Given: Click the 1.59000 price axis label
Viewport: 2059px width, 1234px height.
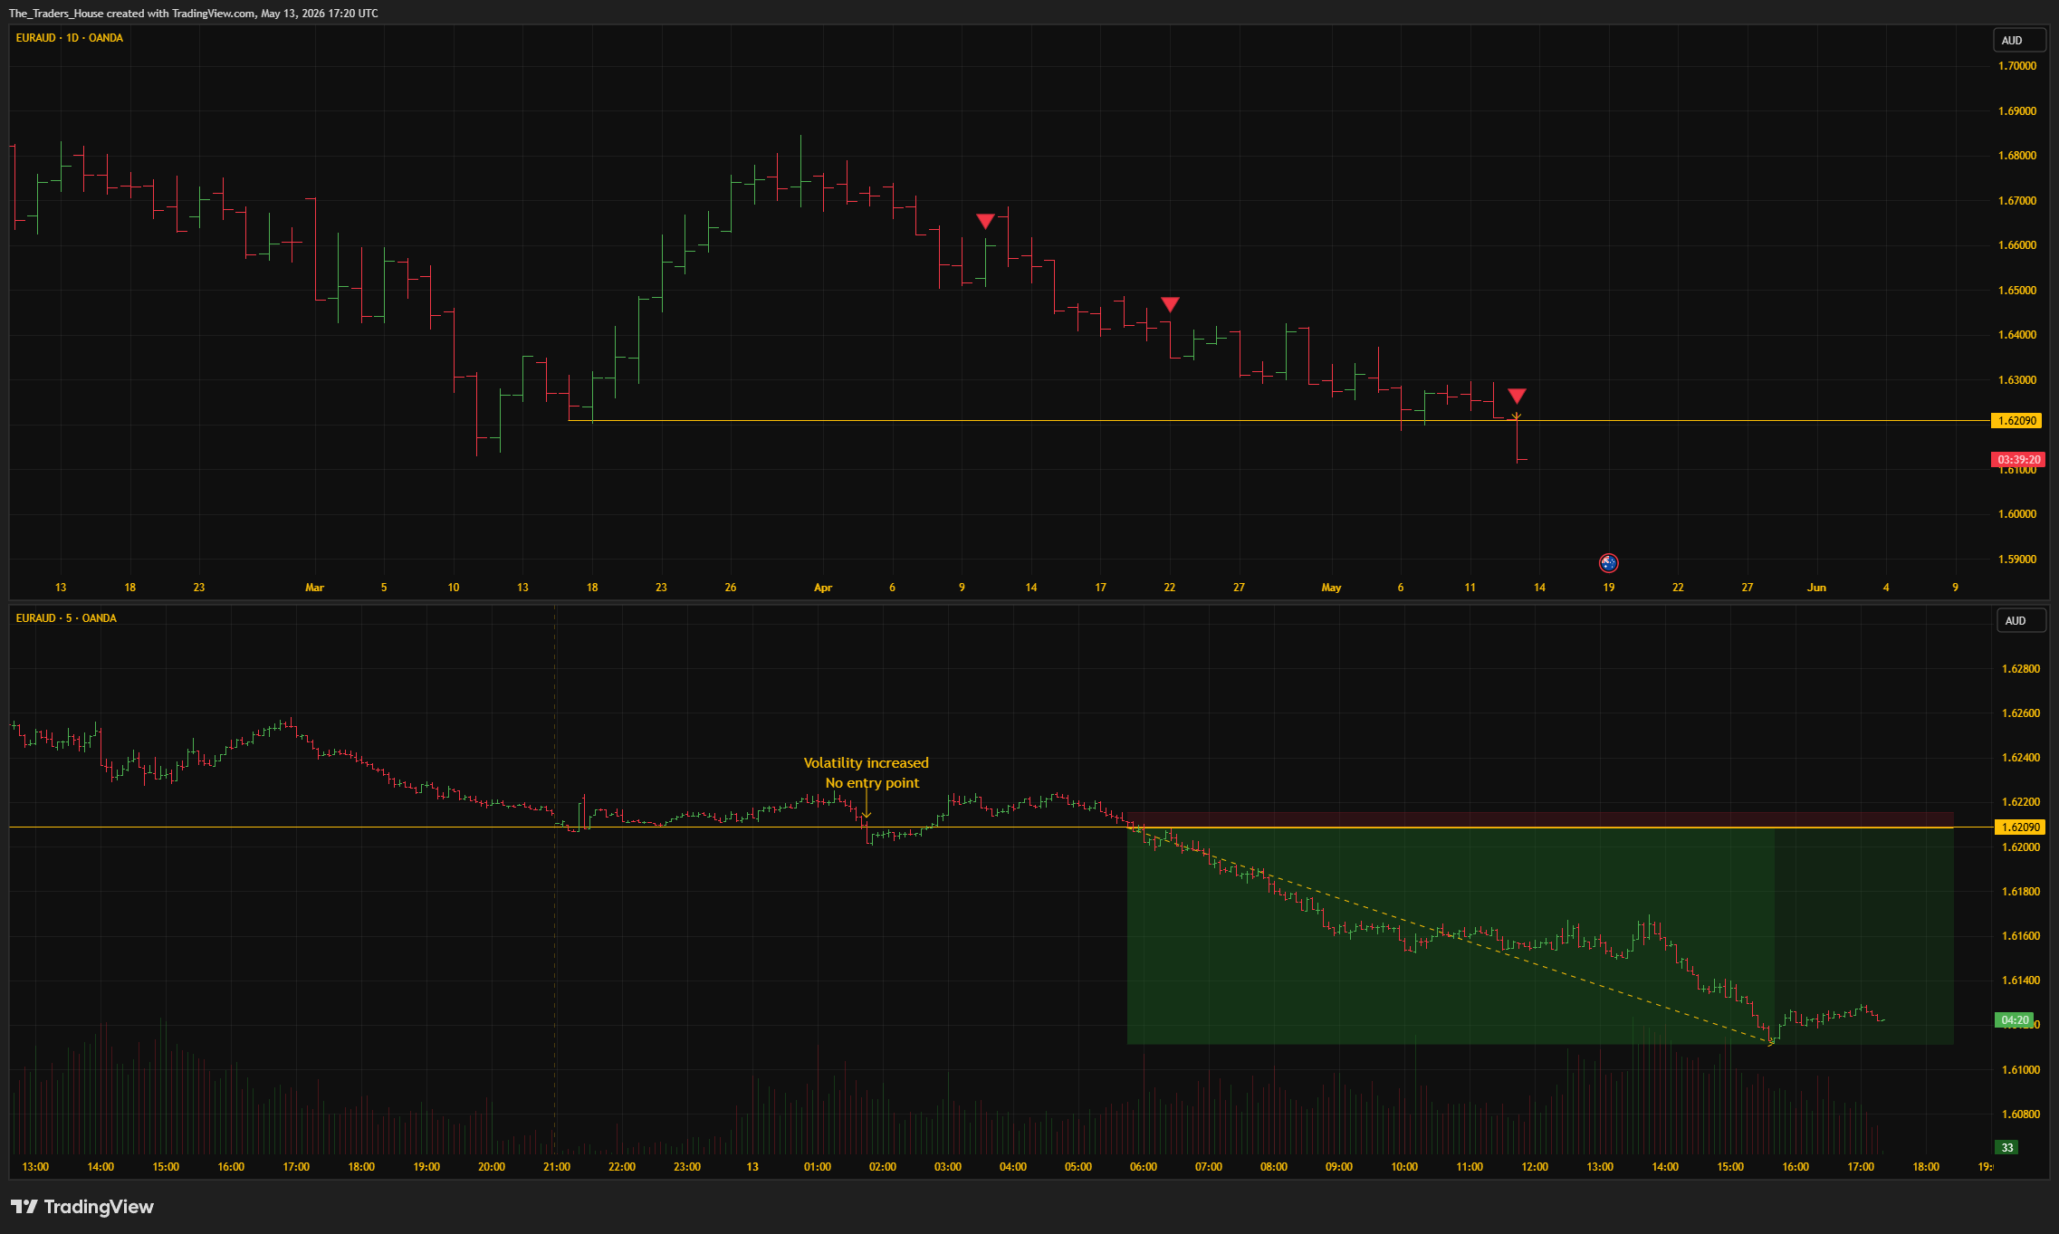Looking at the screenshot, I should pyautogui.click(x=2017, y=560).
